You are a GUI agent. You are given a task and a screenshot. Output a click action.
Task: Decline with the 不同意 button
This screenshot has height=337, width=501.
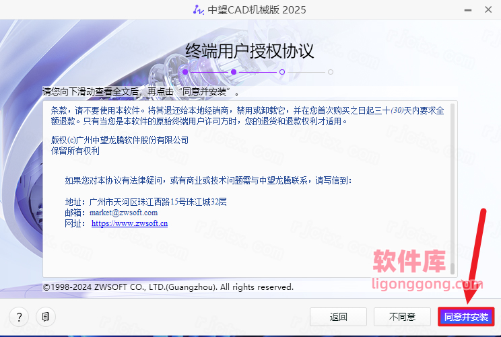tap(402, 317)
